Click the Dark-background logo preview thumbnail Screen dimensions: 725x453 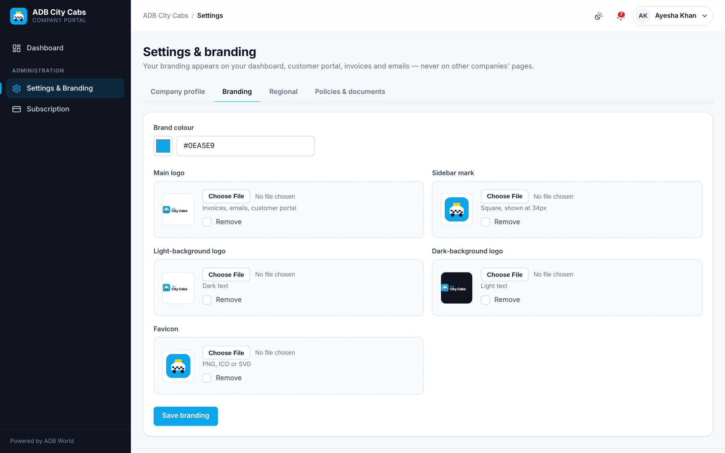tap(456, 288)
